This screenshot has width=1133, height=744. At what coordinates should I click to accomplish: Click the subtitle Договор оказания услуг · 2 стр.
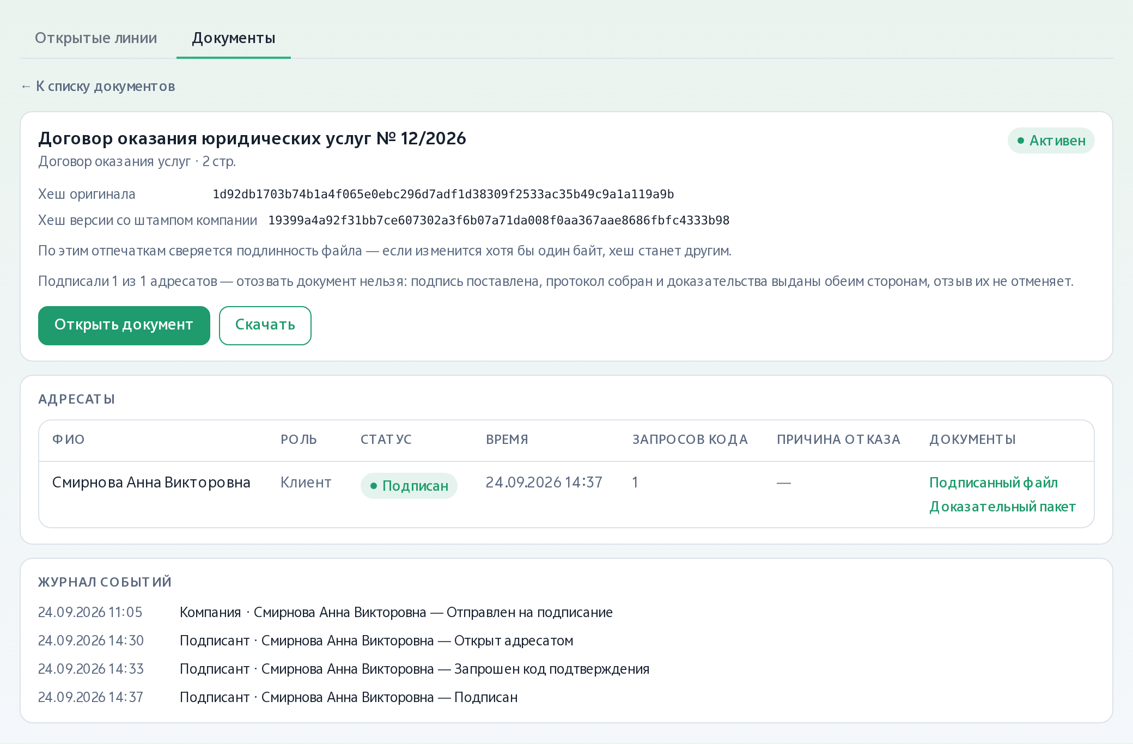coord(137,162)
